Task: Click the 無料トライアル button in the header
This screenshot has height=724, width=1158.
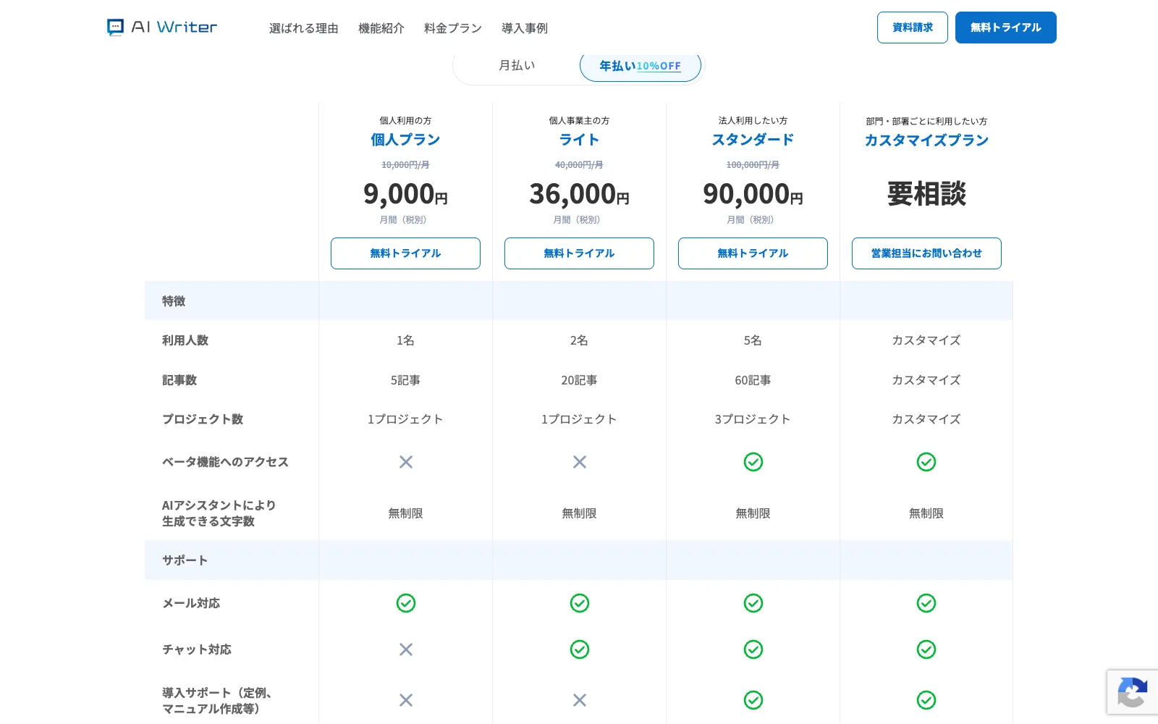Action: click(x=1006, y=28)
